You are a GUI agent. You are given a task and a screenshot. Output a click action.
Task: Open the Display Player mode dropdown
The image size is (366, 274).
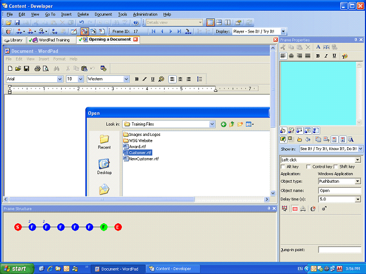click(x=283, y=31)
